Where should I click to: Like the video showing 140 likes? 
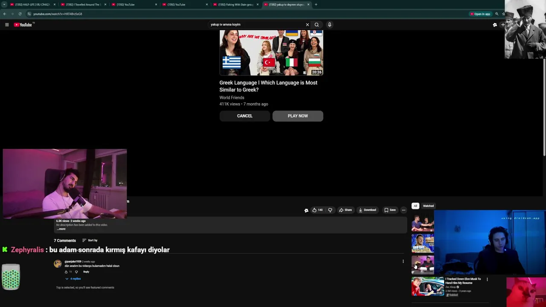coord(317,210)
